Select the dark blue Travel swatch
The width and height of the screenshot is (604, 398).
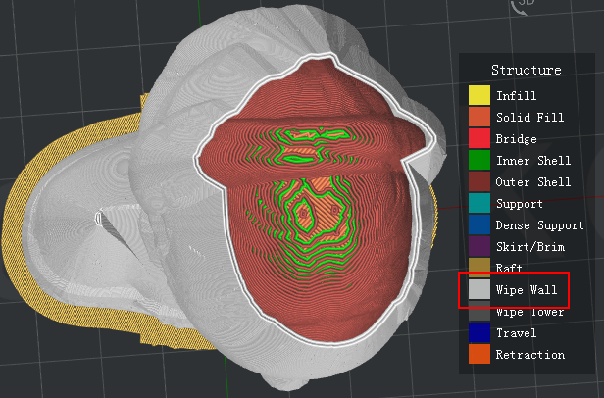(x=478, y=333)
